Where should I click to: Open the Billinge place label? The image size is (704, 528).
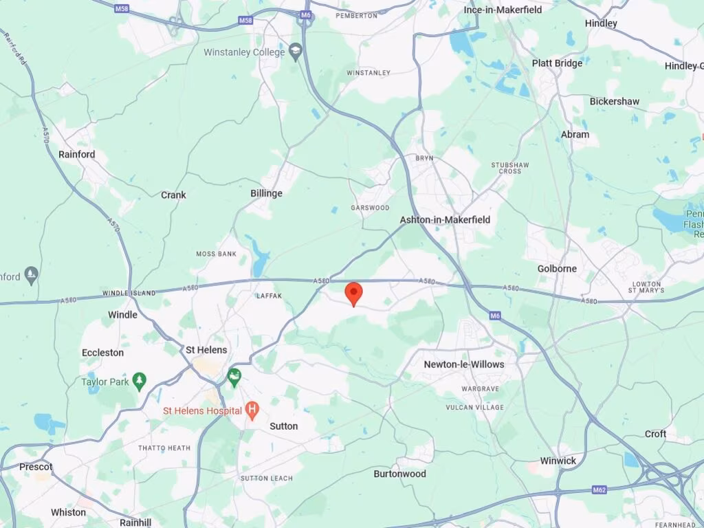(x=266, y=193)
